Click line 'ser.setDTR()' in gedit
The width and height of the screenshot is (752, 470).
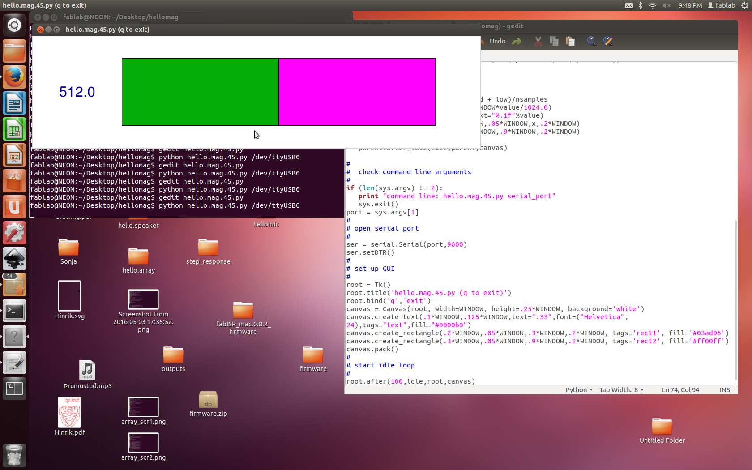pyautogui.click(x=371, y=252)
